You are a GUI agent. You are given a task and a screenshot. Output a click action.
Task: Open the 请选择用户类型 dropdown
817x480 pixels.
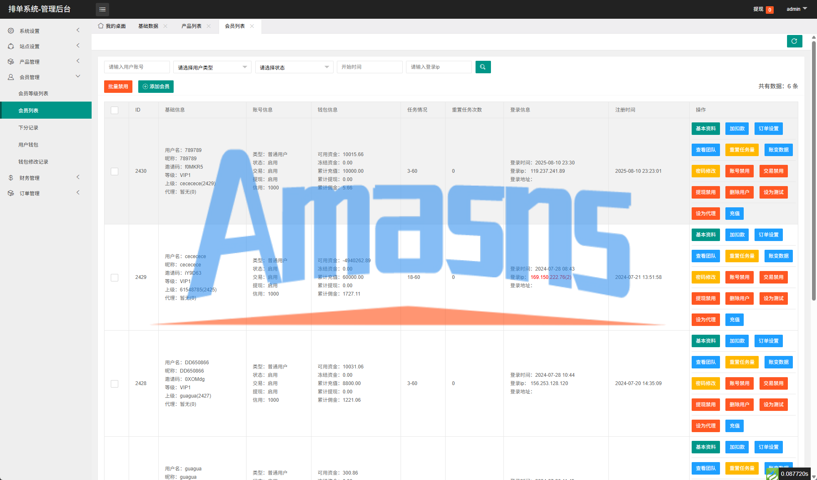[x=212, y=67]
